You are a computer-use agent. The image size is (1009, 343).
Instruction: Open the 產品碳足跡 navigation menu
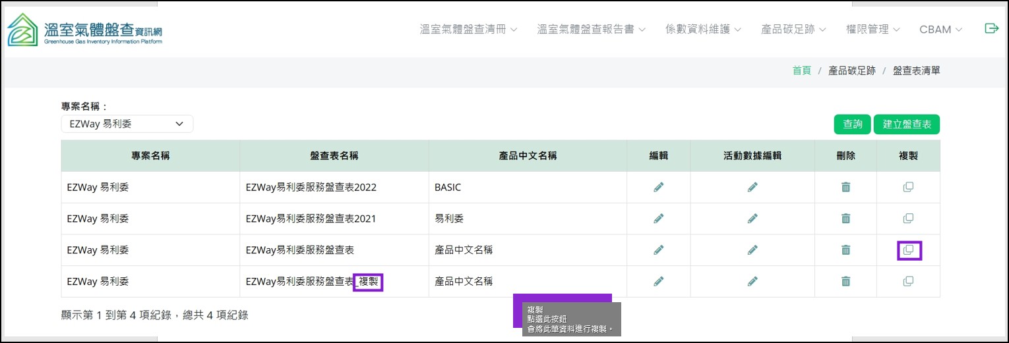coord(793,30)
